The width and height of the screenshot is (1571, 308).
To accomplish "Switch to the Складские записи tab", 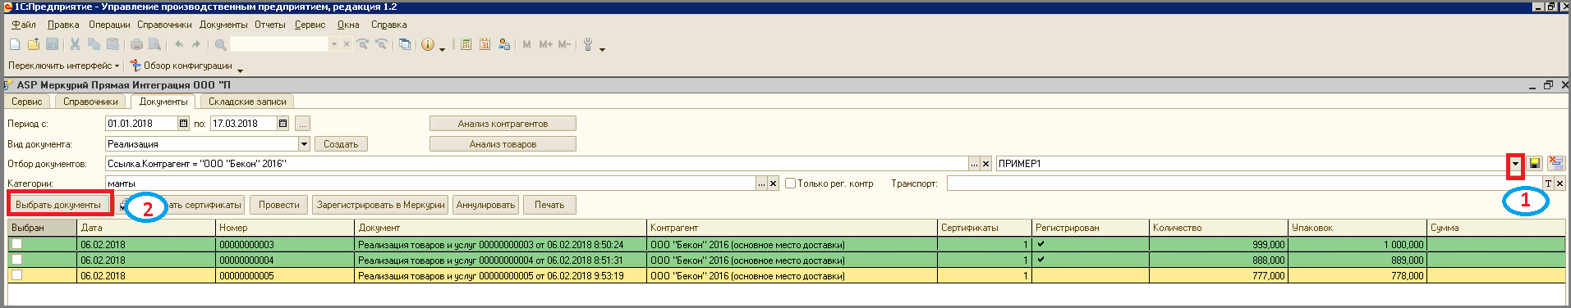I will (x=247, y=102).
